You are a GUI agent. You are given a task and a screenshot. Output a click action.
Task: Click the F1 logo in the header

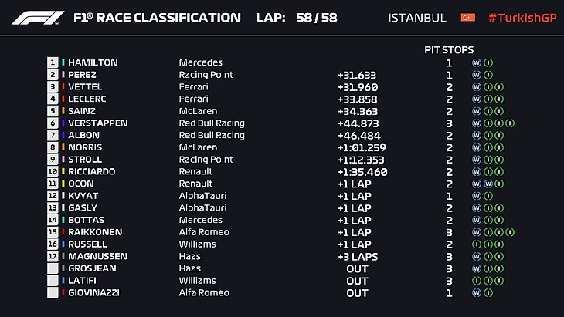39,18
